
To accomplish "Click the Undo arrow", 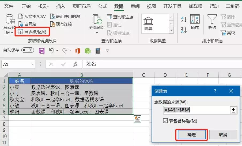I will 52,51.
